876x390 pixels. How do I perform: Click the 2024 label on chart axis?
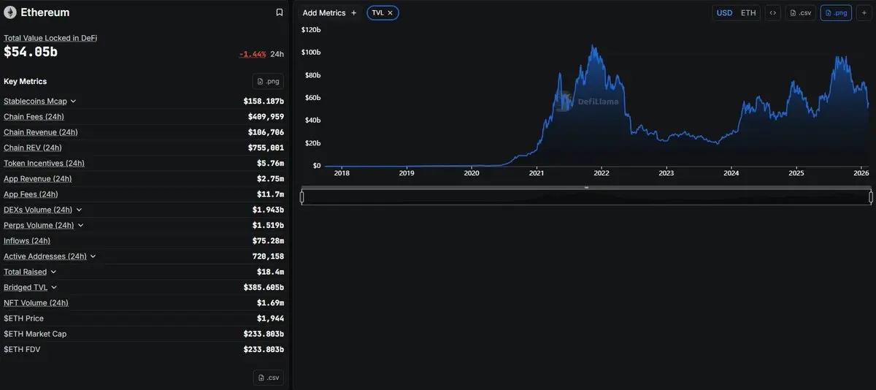[731, 174]
